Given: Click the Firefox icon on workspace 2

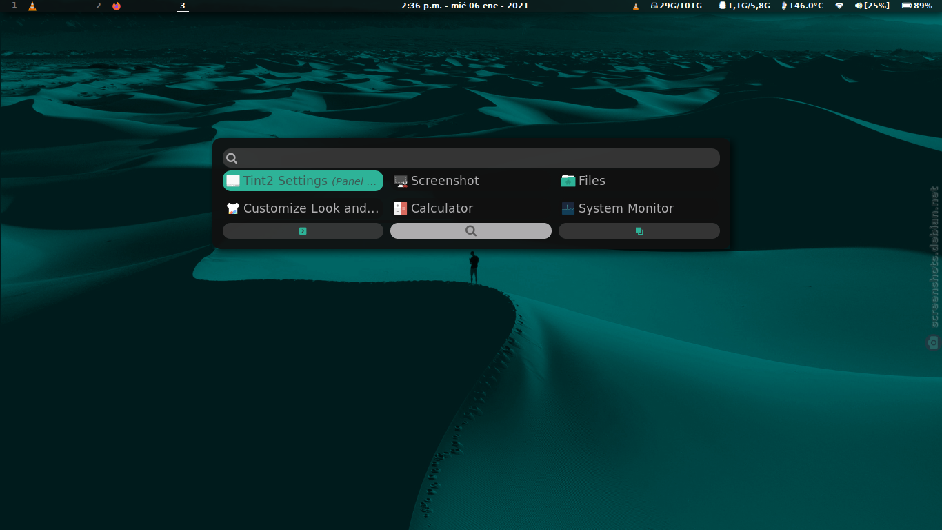Looking at the screenshot, I should point(117,6).
